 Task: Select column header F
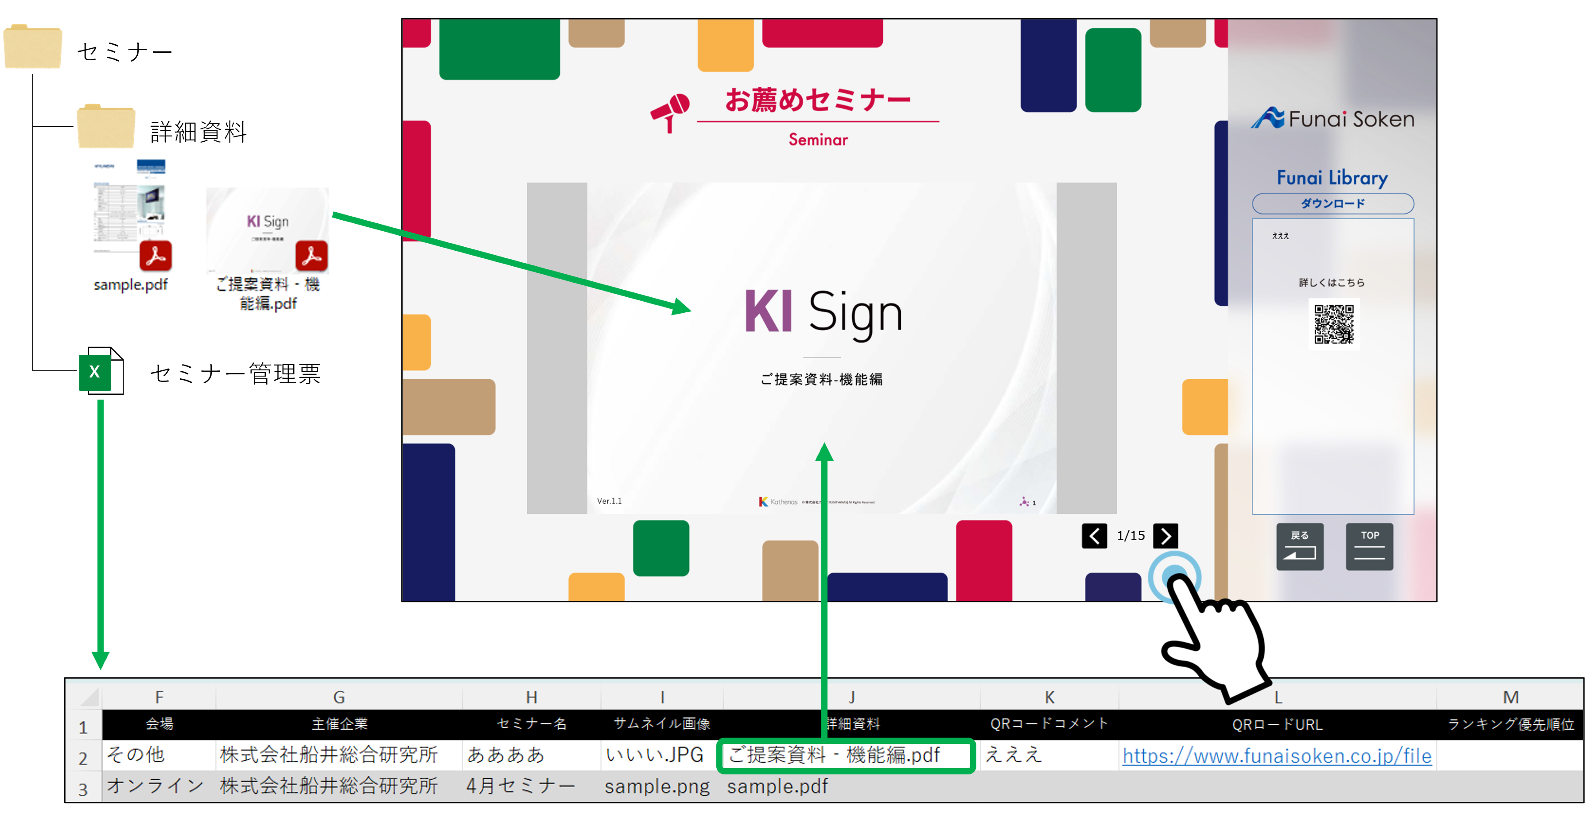[159, 696]
